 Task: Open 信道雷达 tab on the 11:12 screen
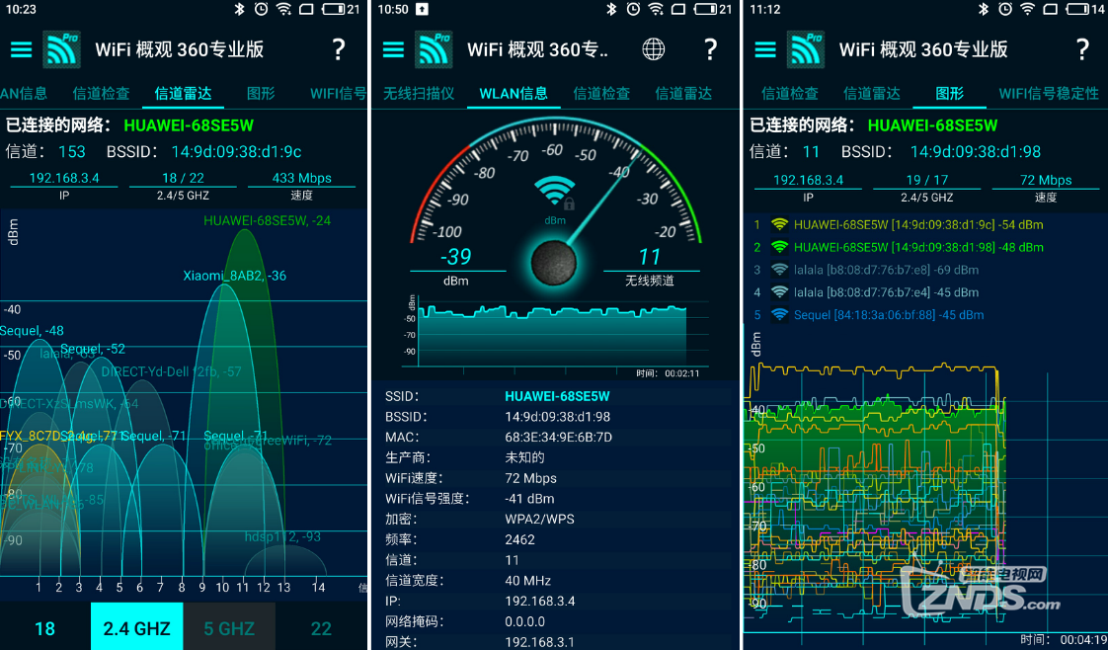(871, 93)
